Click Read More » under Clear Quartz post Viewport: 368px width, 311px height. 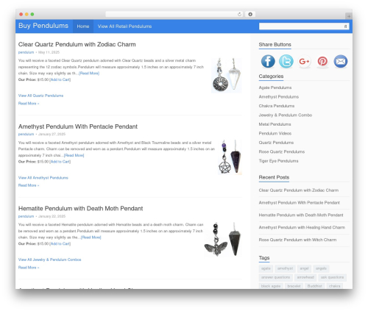29,104
